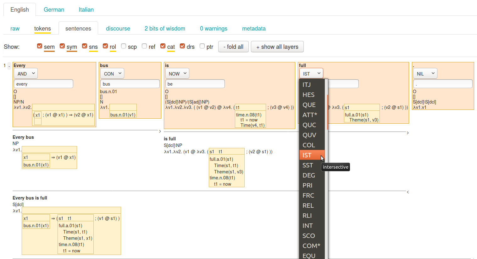Image resolution: width=477 pixels, height=259 pixels.
Task: Click the '- fold all' button
Action: tap(233, 47)
